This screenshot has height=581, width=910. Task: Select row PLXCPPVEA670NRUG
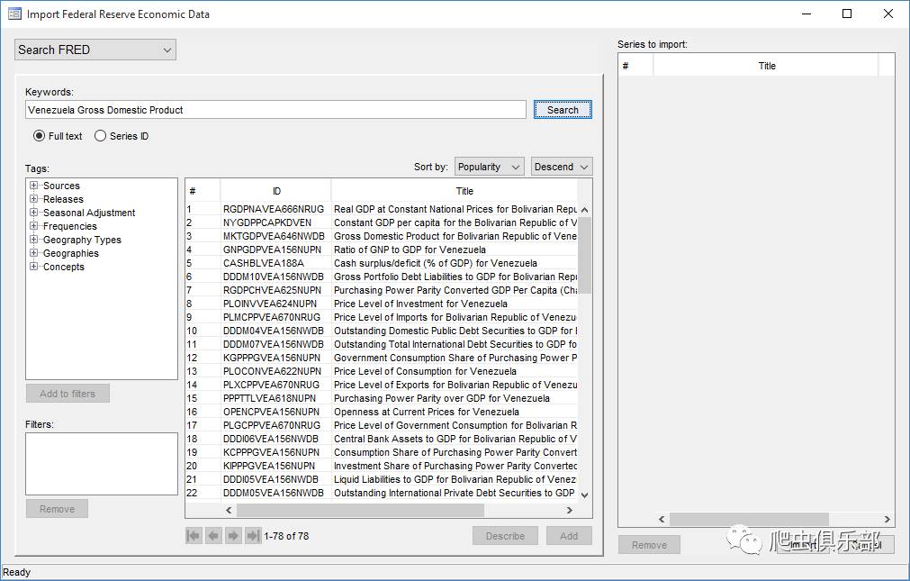(x=382, y=385)
